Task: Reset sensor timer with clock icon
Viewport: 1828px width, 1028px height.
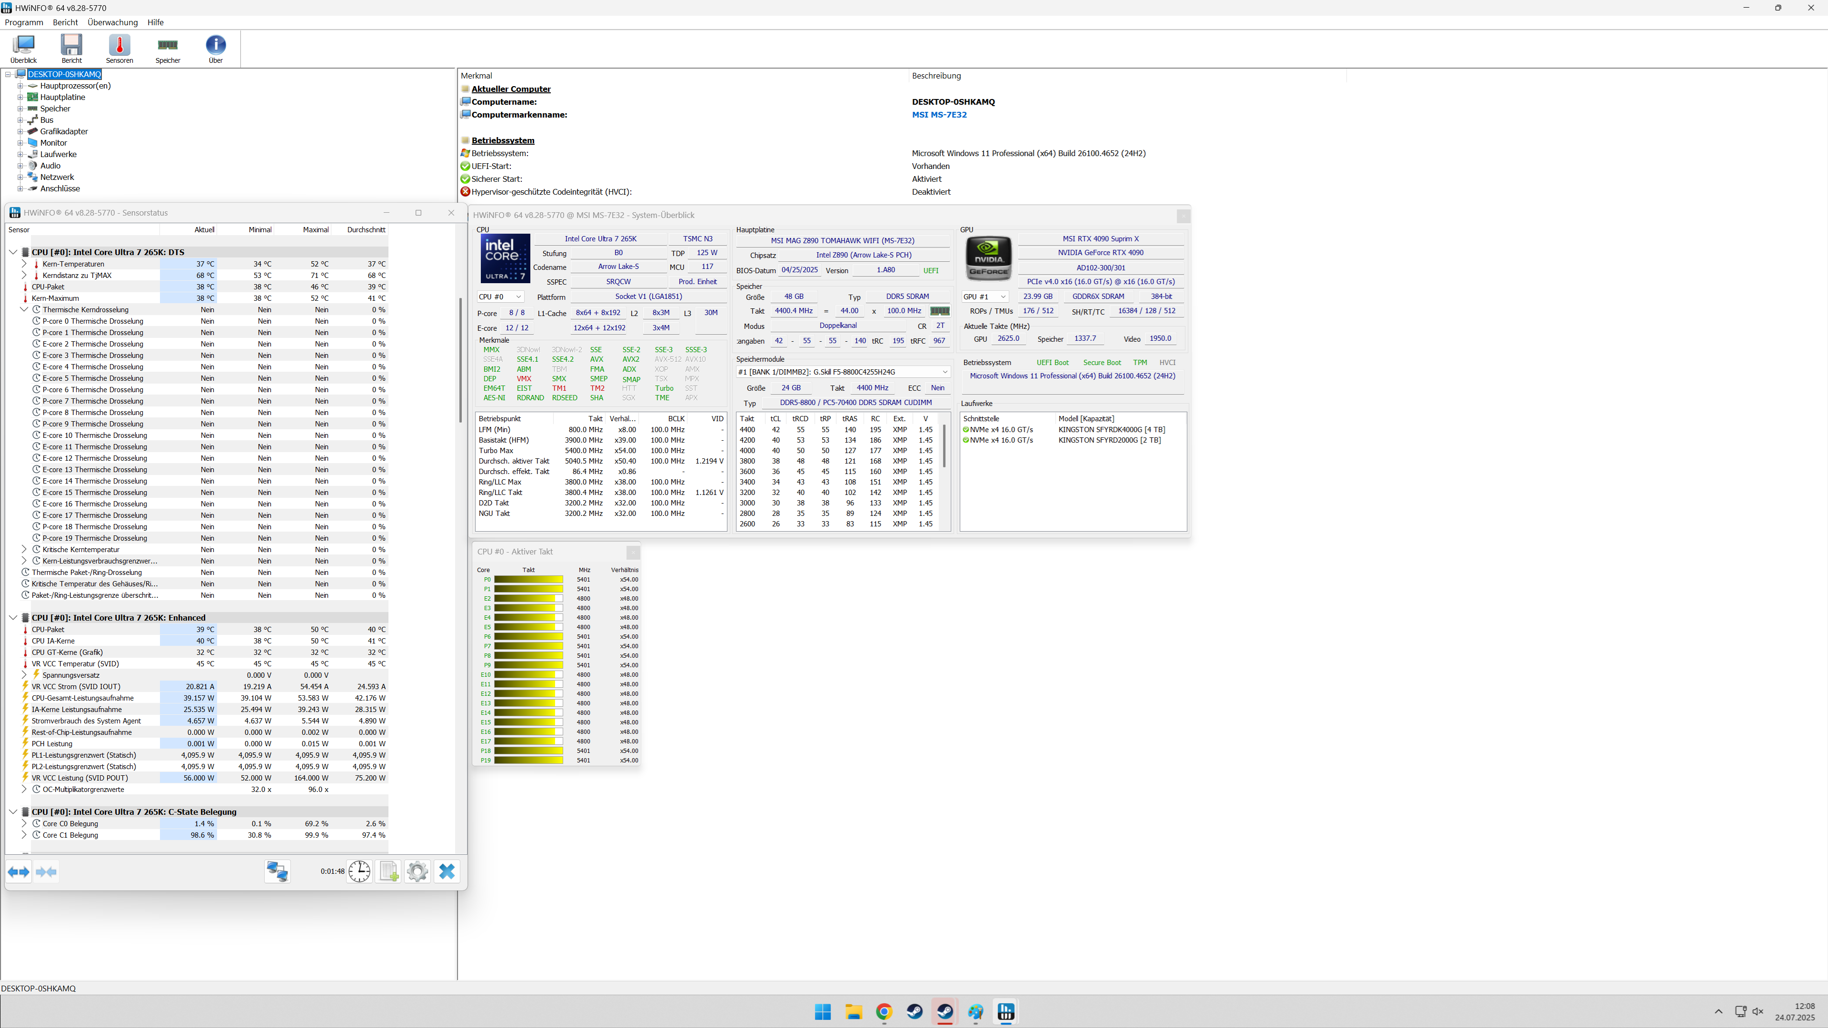Action: [359, 871]
